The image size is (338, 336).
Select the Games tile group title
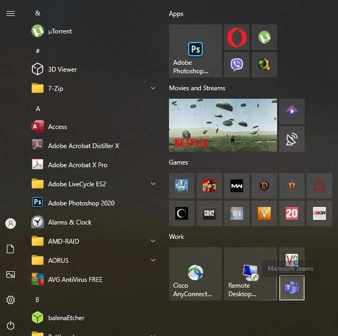(x=179, y=162)
